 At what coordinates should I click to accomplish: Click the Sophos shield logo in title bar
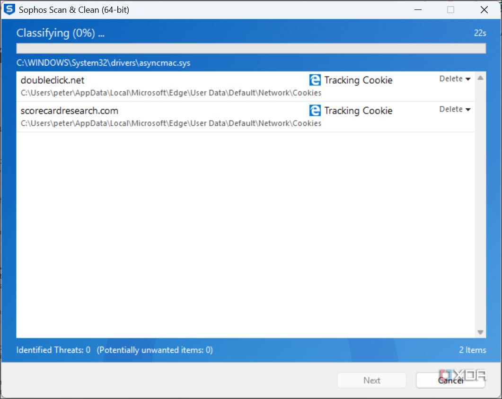9,9
